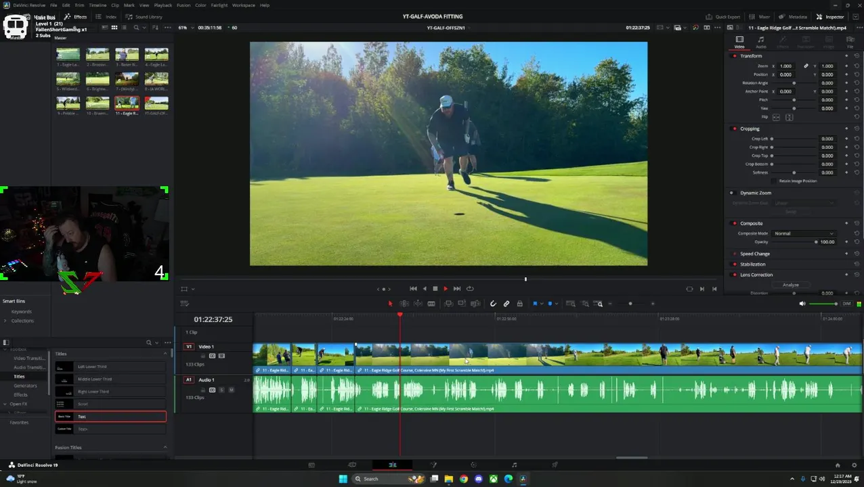This screenshot has height=487, width=864.
Task: Open the Playback menu
Action: 163,5
